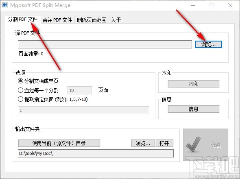Click the 页面数量: 0 label
Viewport: 240px width, 179px height.
tap(31, 54)
